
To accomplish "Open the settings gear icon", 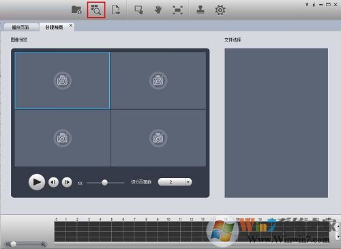I will pyautogui.click(x=220, y=10).
